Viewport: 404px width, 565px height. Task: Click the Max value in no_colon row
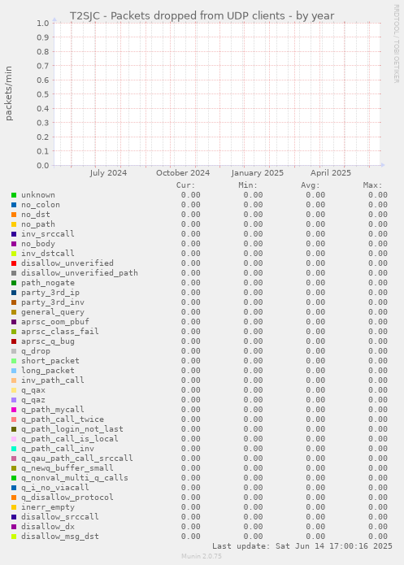(x=378, y=205)
